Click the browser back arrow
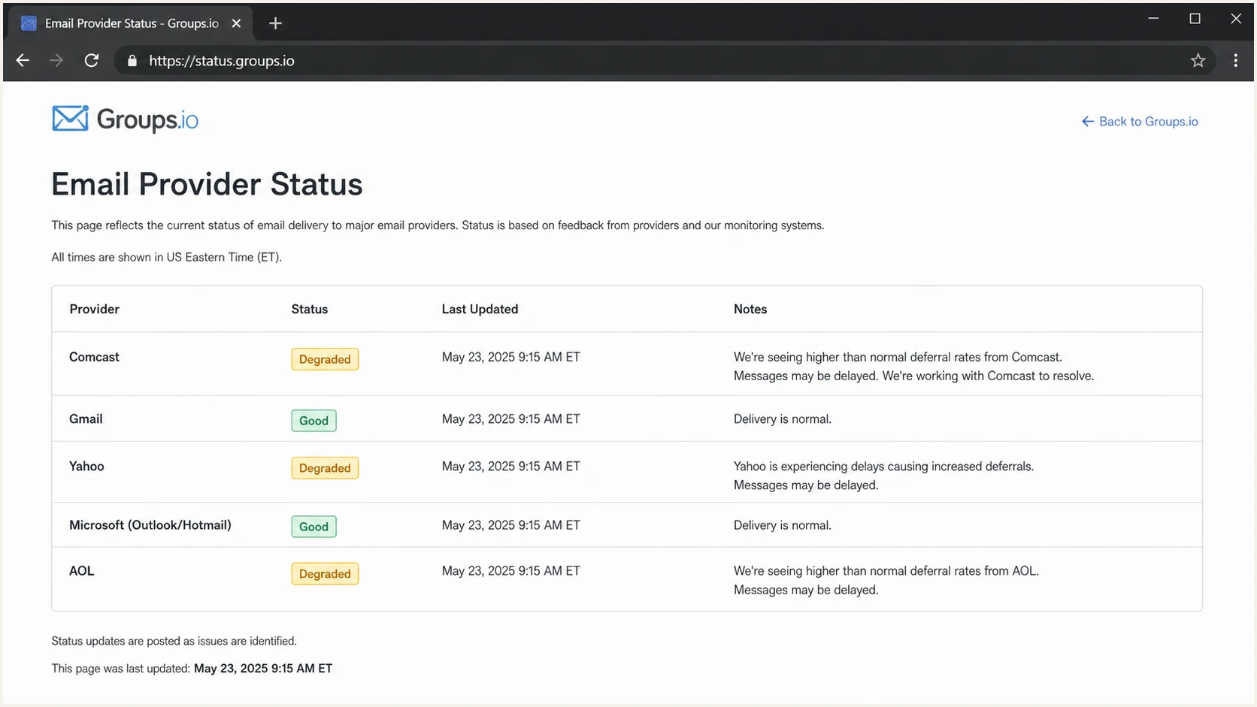 [23, 61]
